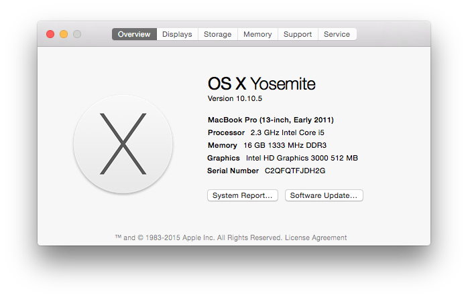Open the Service tab

[x=337, y=34]
